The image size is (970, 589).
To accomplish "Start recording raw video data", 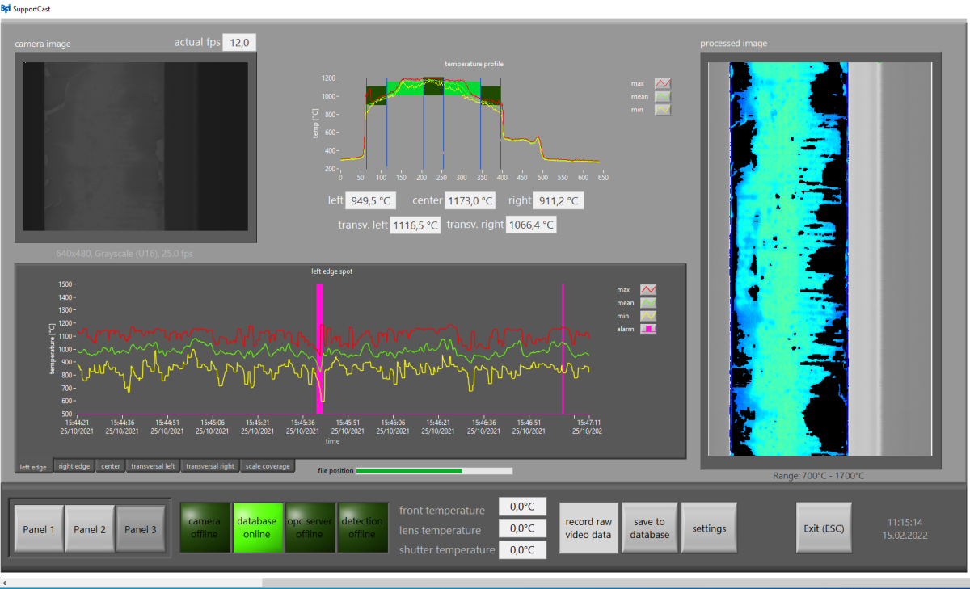I will (588, 528).
